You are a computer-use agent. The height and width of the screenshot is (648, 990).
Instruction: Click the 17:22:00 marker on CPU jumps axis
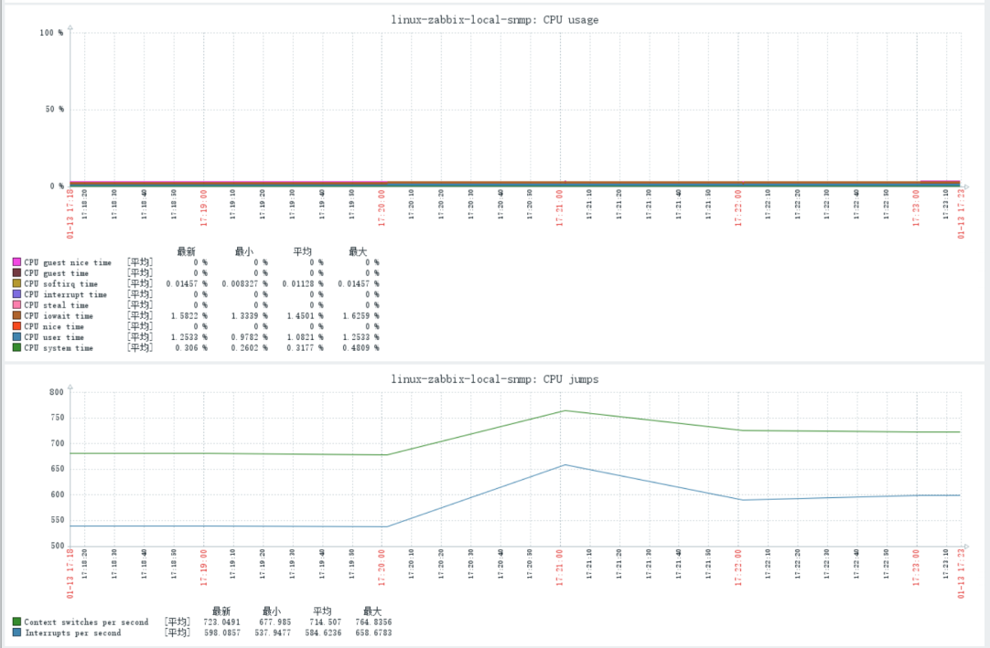[737, 568]
